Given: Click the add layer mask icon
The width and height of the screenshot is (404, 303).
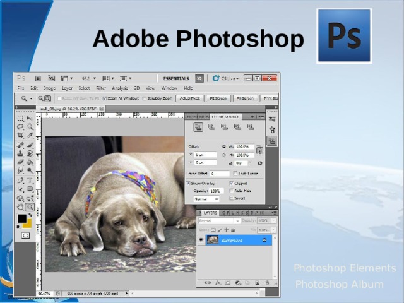Looking at the screenshot, I should (x=227, y=283).
